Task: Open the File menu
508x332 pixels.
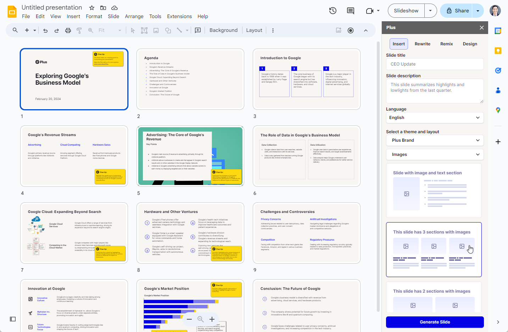Action: [x=26, y=16]
